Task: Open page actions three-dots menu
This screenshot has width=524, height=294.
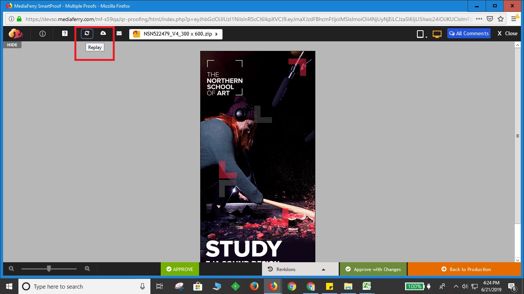Action: coord(479,19)
